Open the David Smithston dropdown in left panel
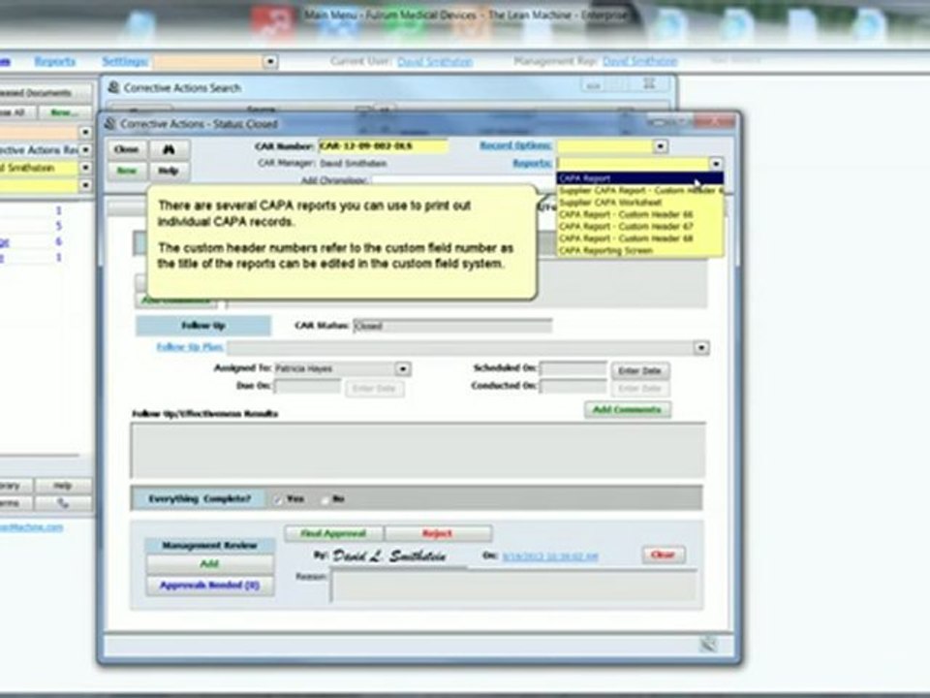 pos(85,168)
